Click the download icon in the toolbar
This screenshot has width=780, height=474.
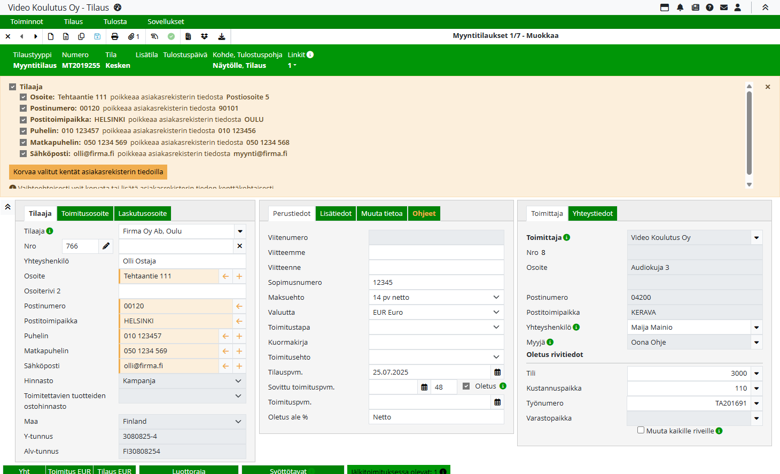pos(221,36)
